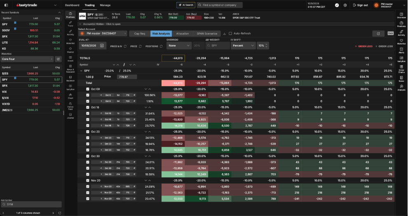
Task: Open the PM master account selector
Action: tap(103, 33)
